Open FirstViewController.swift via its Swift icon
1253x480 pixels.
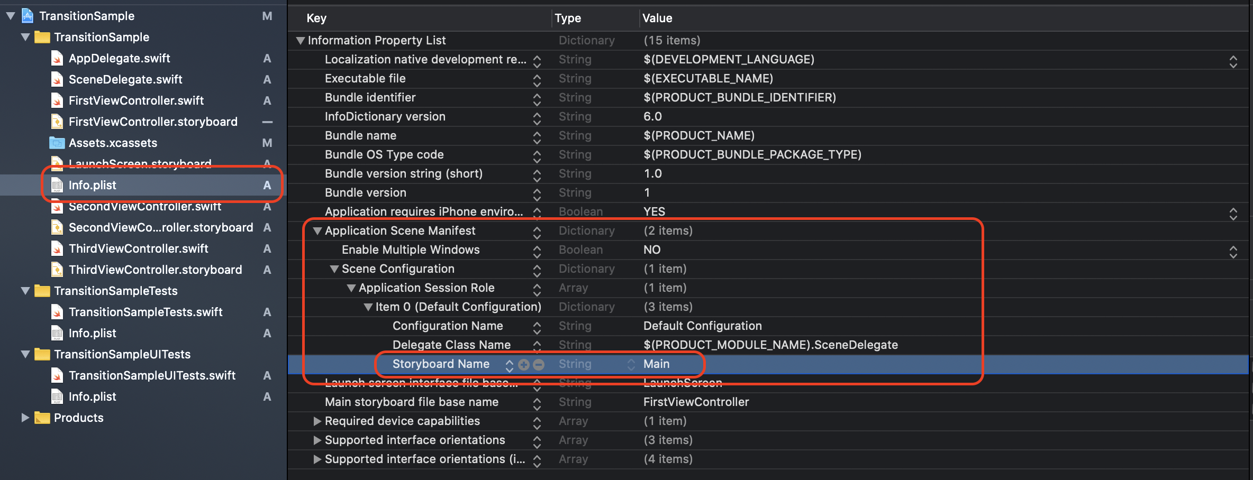point(57,100)
